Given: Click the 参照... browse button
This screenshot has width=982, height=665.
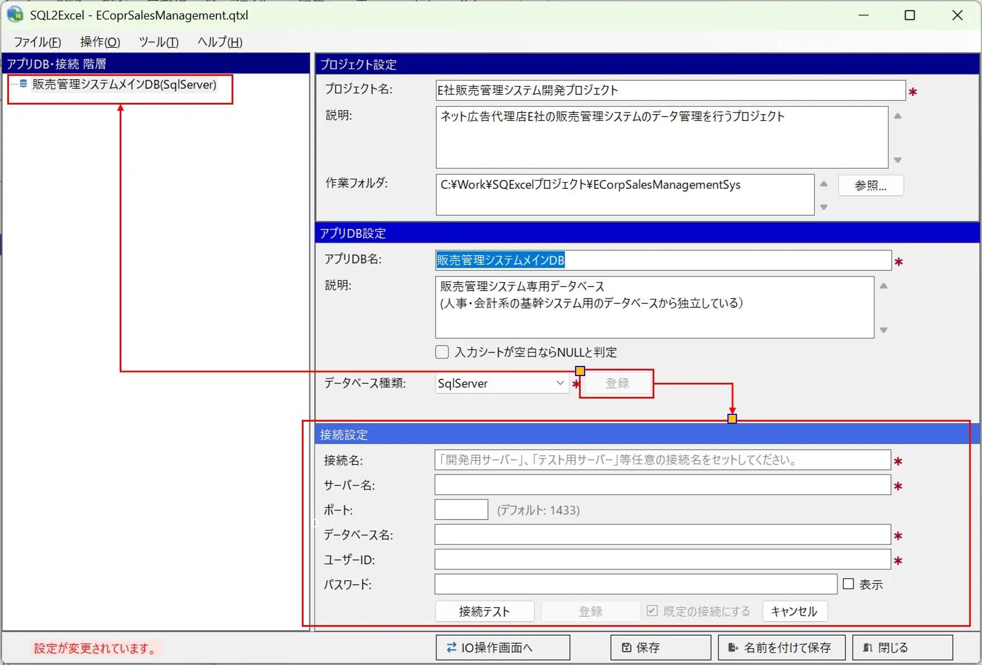Looking at the screenshot, I should pyautogui.click(x=871, y=186).
